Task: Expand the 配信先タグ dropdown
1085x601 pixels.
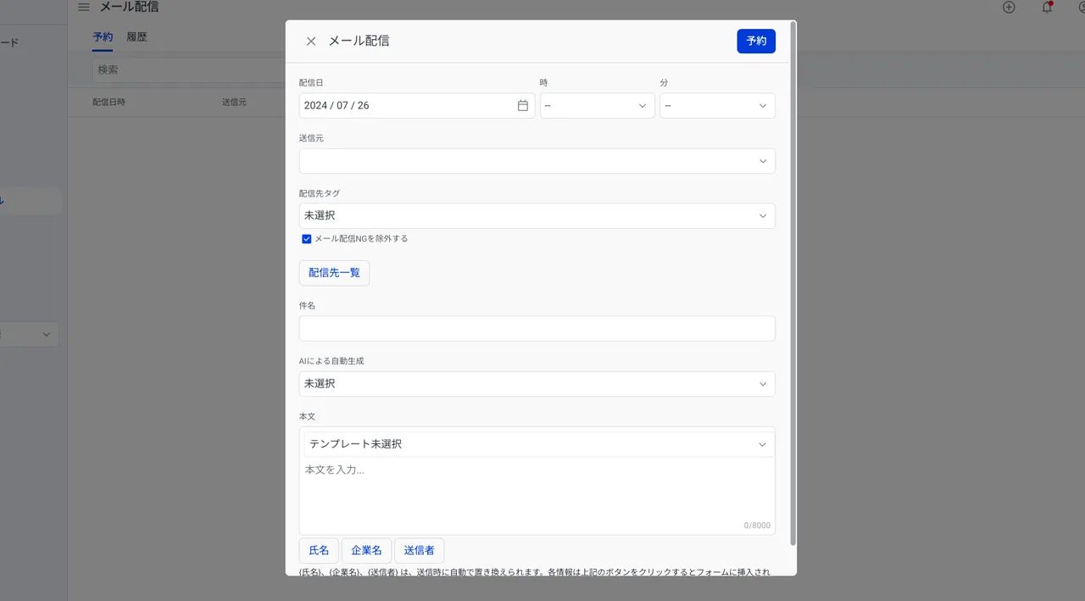Action: [537, 215]
